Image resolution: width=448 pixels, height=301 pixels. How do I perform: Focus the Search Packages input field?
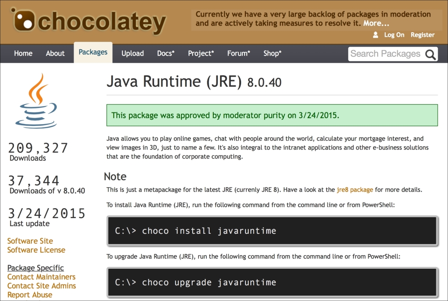pos(385,54)
